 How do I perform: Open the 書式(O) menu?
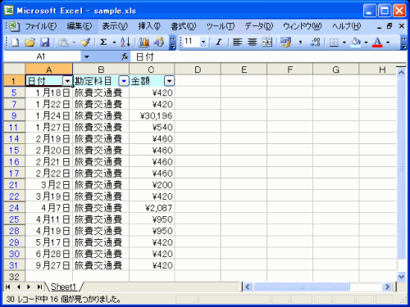184,26
